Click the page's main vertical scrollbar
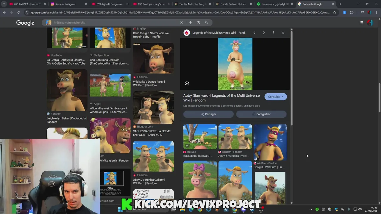 point(379,97)
